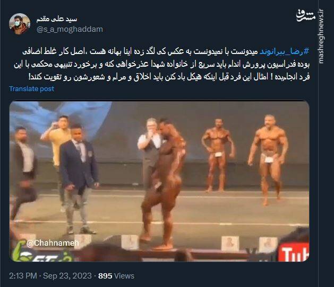The height and width of the screenshot is (287, 334).
Task: Click the mashreghnews.ir vertical watermark text
Action: click(x=321, y=37)
